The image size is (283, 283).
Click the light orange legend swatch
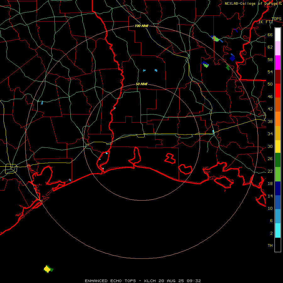coord(278,119)
